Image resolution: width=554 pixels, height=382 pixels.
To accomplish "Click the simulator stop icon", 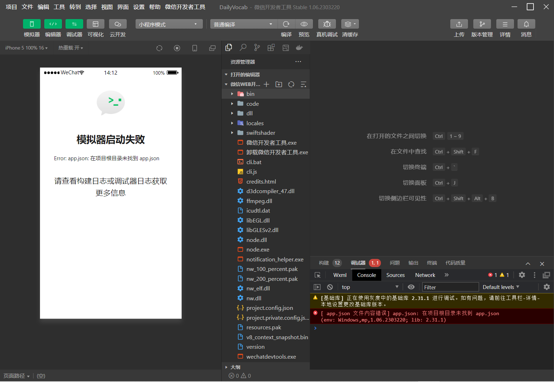I will pyautogui.click(x=177, y=48).
